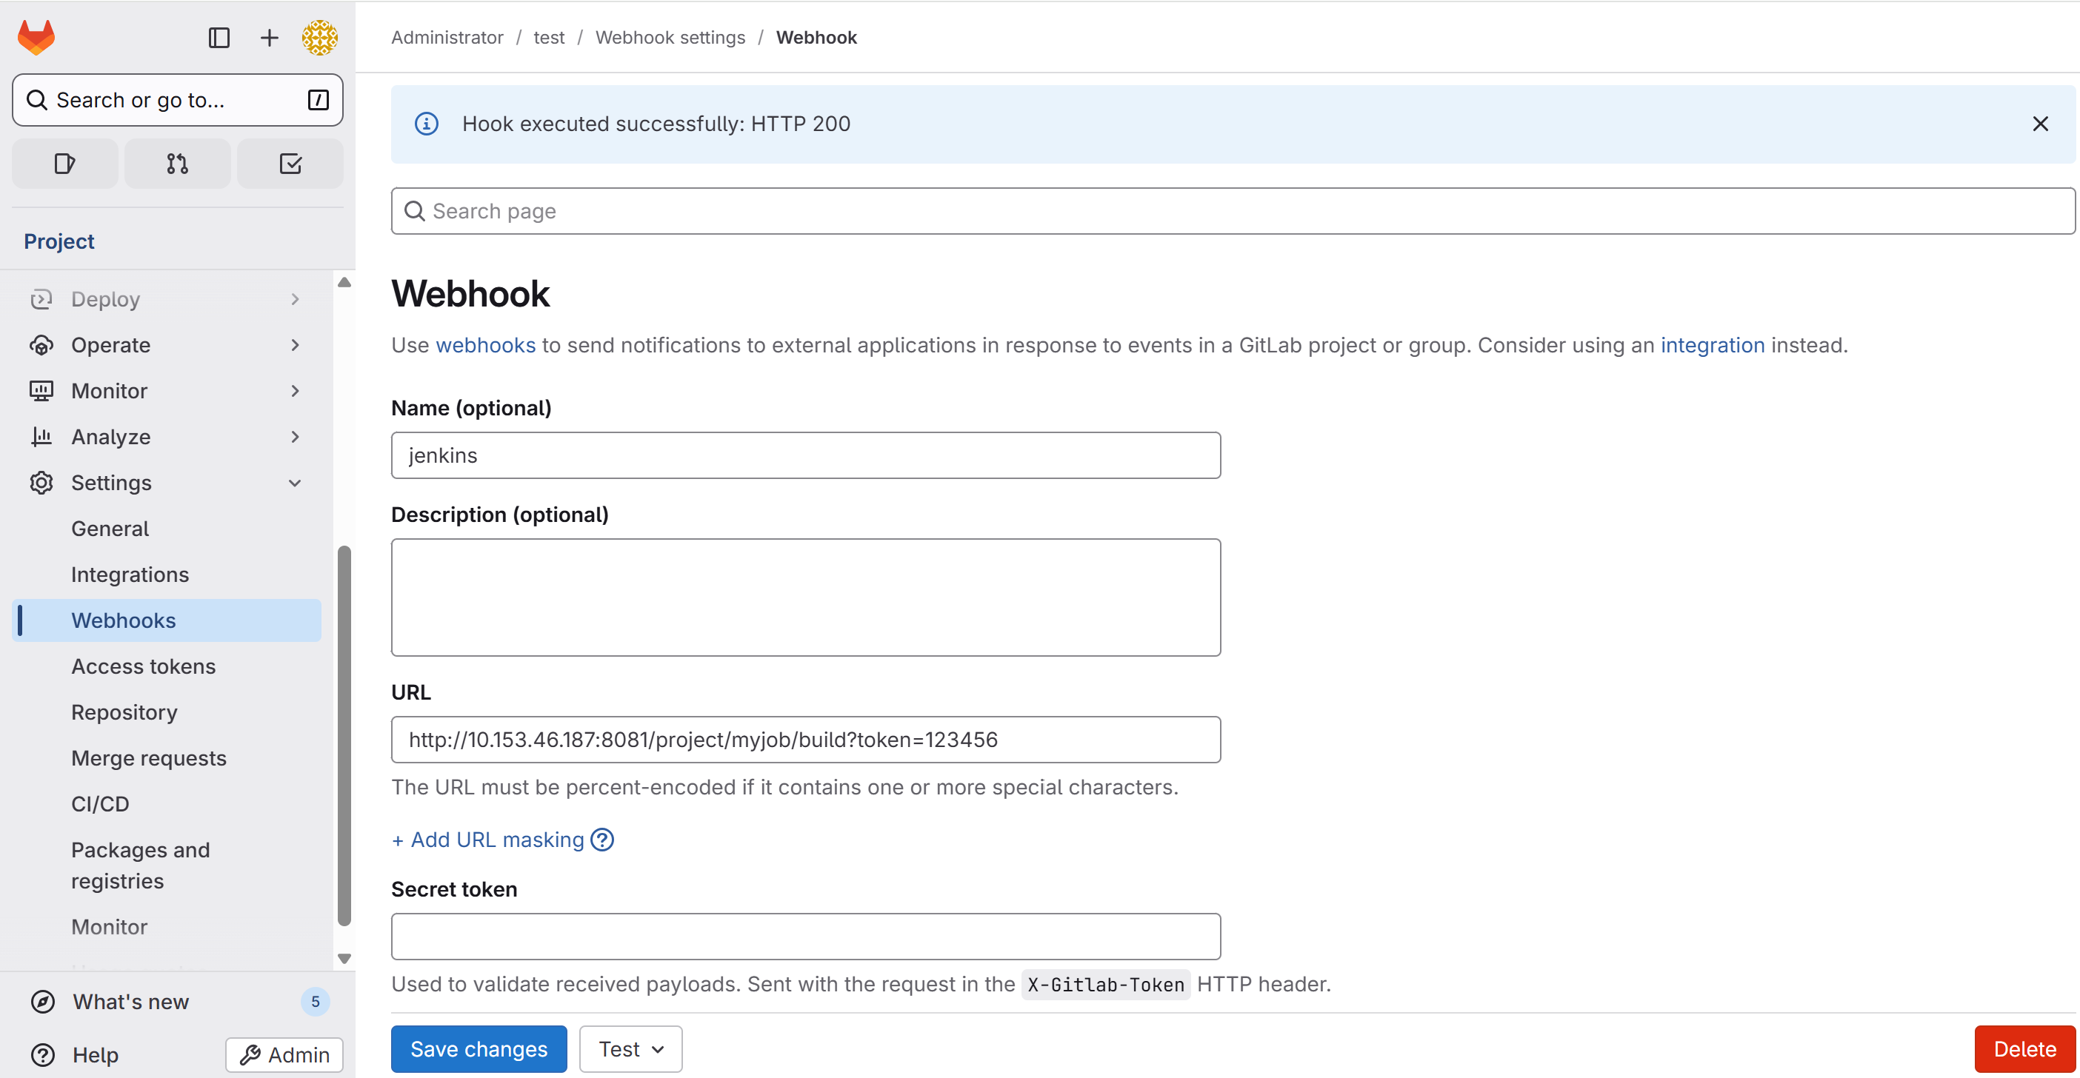Click the GitLab fox logo
The height and width of the screenshot is (1078, 2080).
[36, 37]
